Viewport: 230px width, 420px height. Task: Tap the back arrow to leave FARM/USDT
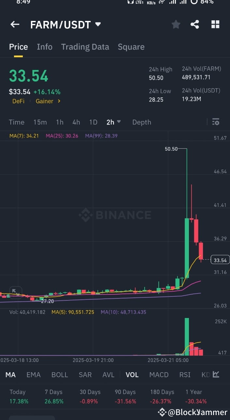click(x=15, y=24)
